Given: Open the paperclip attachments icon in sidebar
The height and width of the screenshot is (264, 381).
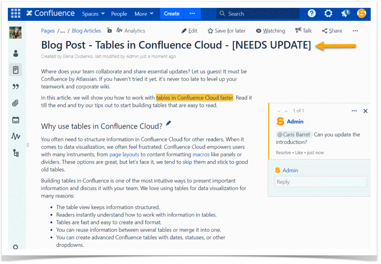Looking at the screenshot, I should click(x=15, y=103).
